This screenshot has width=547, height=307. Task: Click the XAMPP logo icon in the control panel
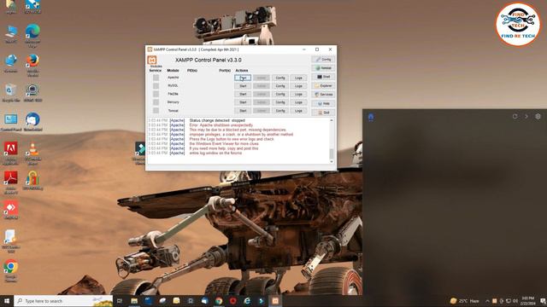pyautogui.click(x=152, y=60)
